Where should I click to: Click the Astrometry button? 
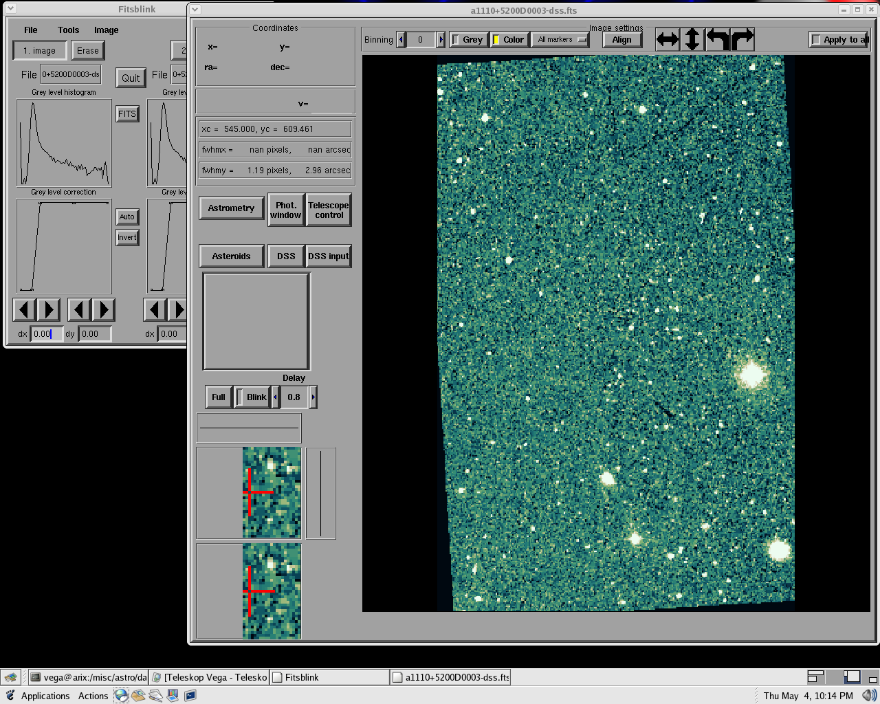(x=232, y=208)
